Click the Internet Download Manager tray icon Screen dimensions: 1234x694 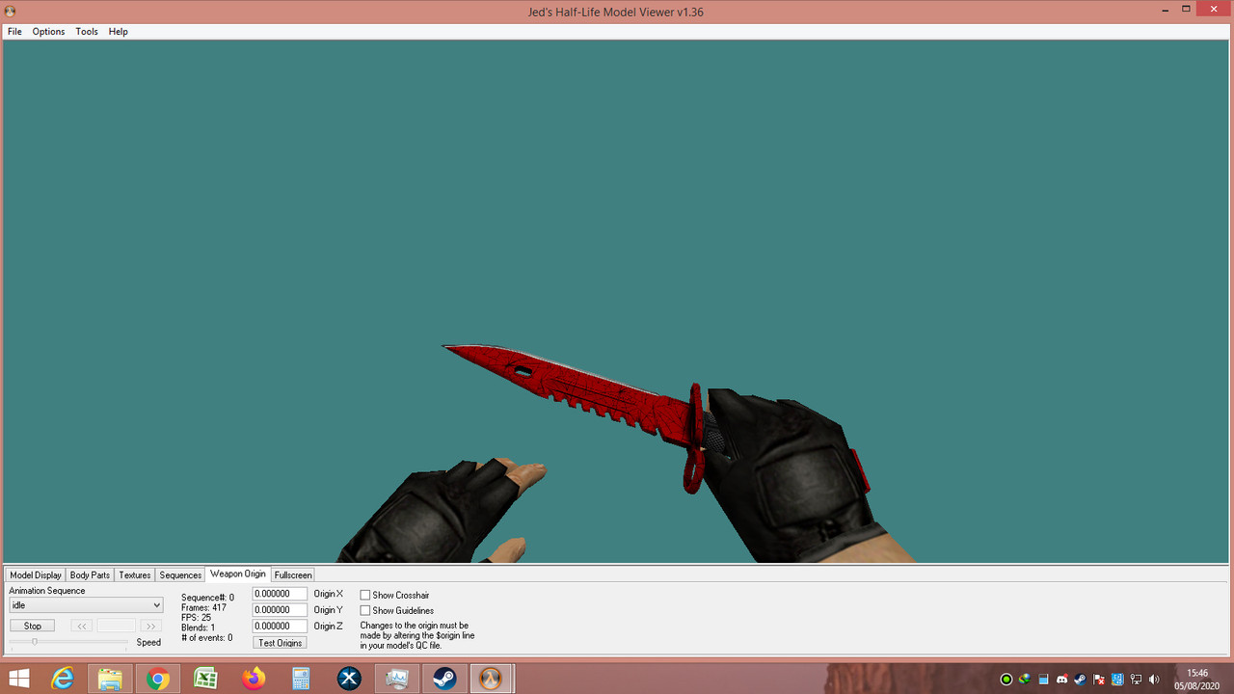coord(1025,680)
